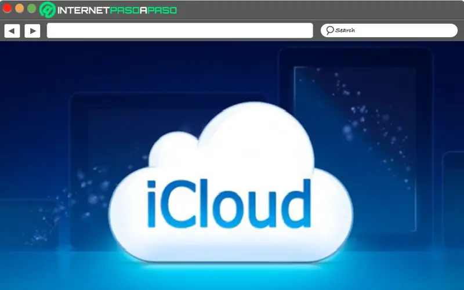The image size is (464, 290).
Task: Go back with the left arrow button
Action: (12, 31)
